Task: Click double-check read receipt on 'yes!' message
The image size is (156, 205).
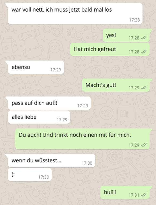Action: pyautogui.click(x=144, y=38)
